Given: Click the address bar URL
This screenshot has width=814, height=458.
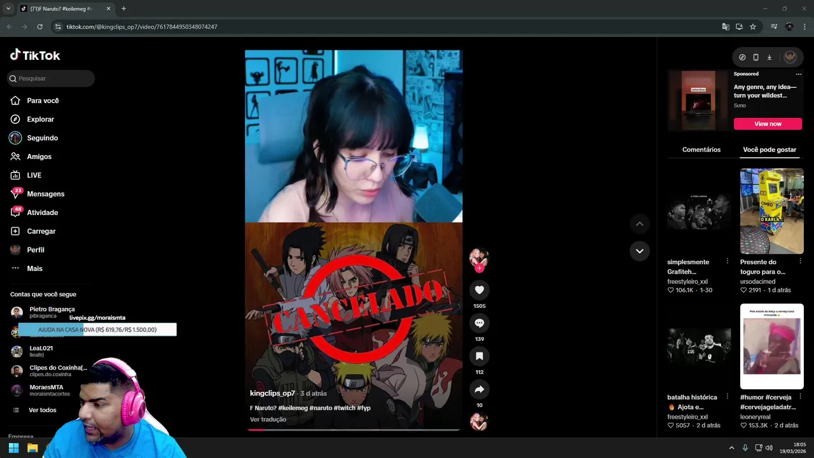Looking at the screenshot, I should [x=142, y=27].
